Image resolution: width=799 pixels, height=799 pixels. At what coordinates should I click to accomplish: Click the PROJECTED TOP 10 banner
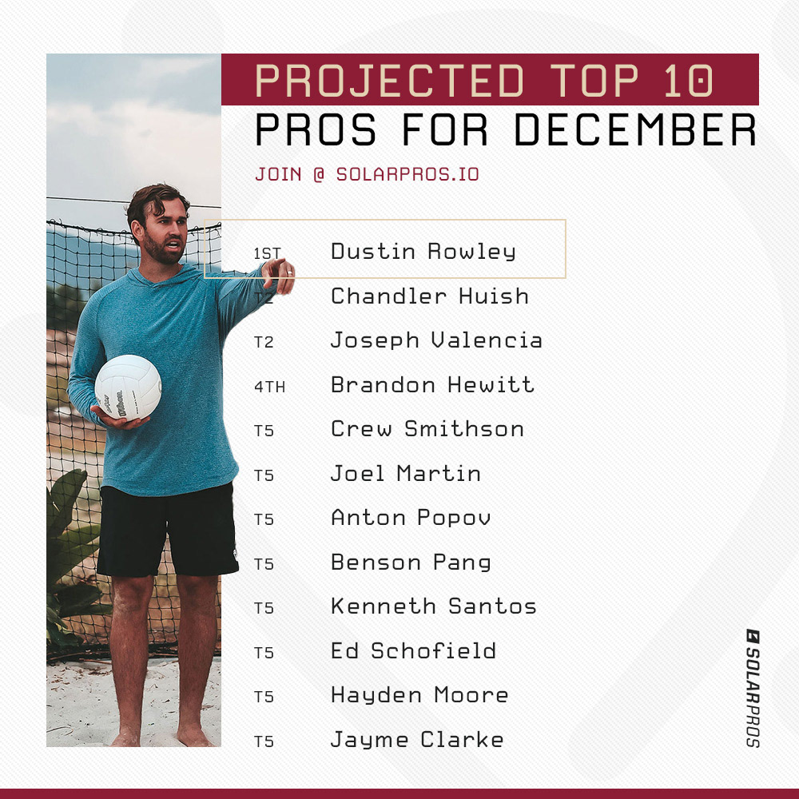489,80
